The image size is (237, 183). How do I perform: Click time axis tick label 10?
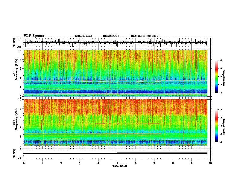pos(210,163)
